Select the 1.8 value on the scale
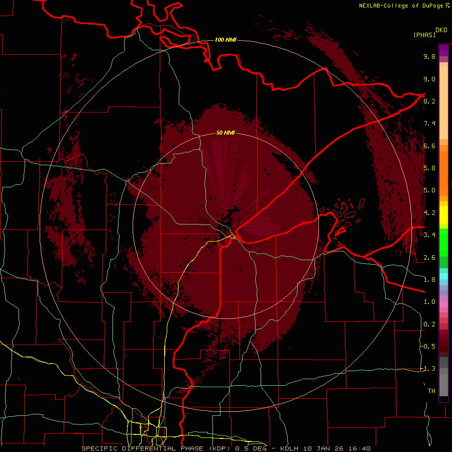The width and height of the screenshot is (452, 452). tap(429, 280)
